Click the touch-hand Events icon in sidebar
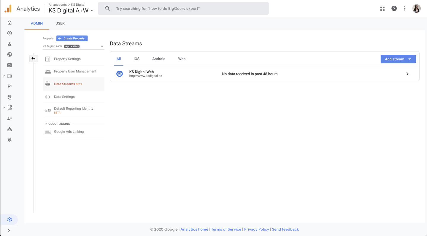Screen dimensions: 427x236 click(9, 97)
